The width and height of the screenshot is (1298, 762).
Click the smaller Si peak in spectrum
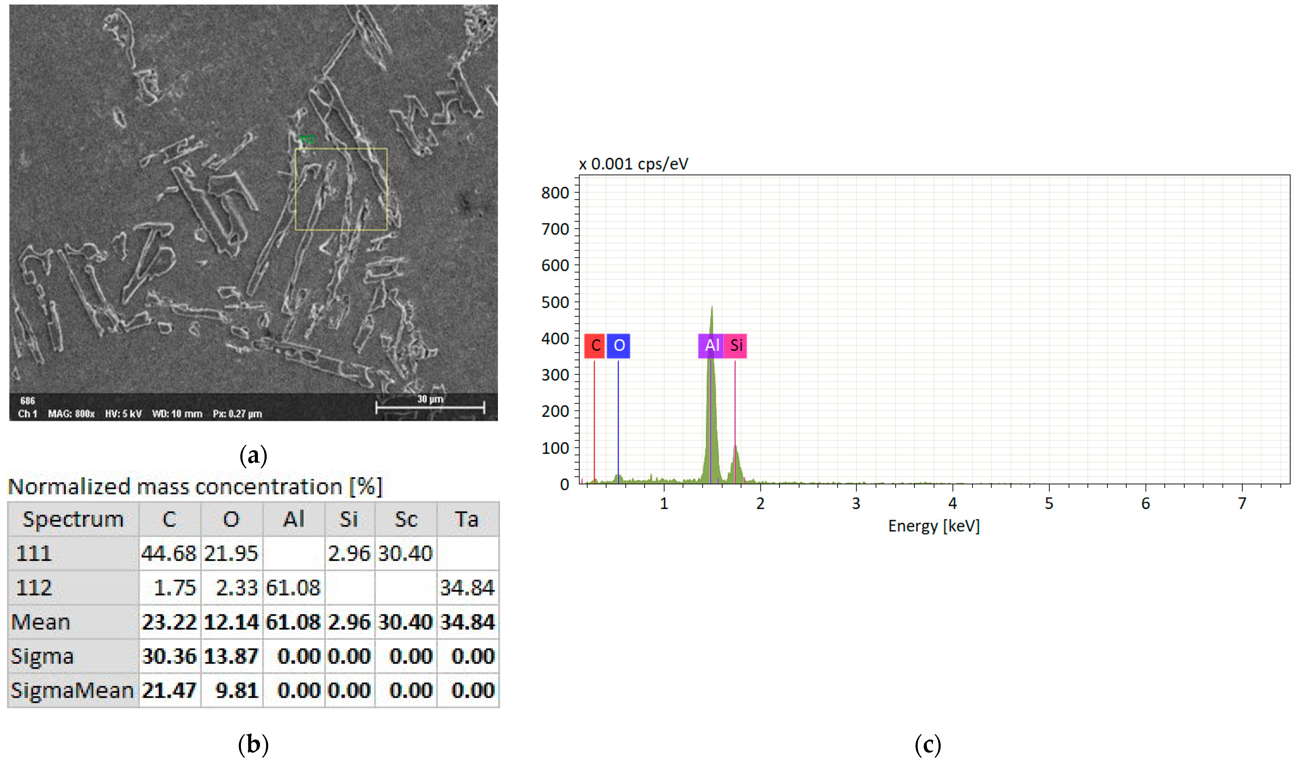(x=736, y=466)
